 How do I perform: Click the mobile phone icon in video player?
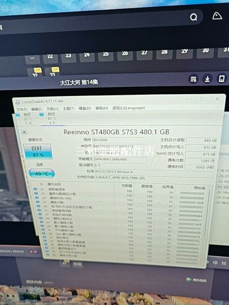(221, 79)
